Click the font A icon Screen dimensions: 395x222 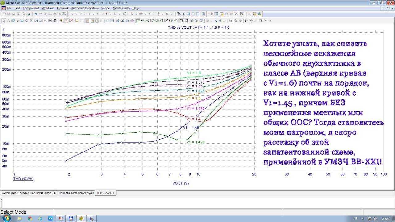pyautogui.click(x=216, y=21)
